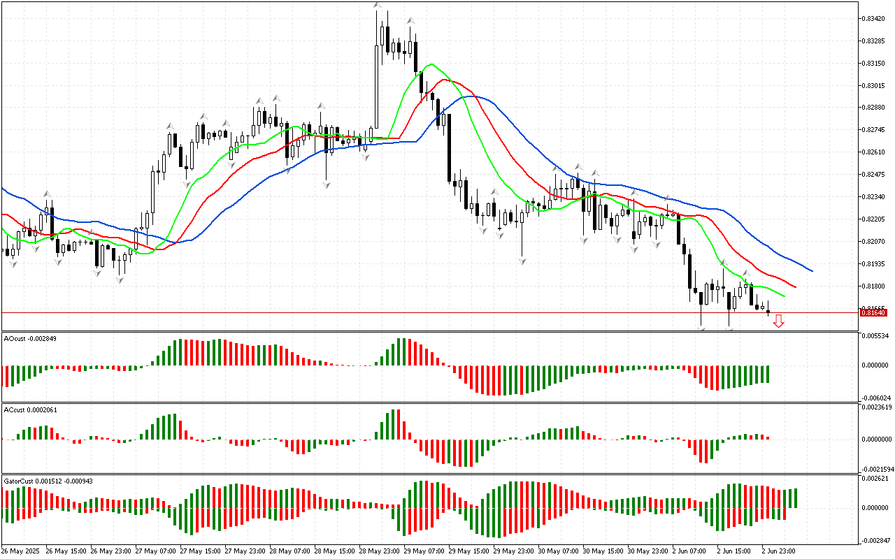This screenshot has height=559, width=895.
Task: Click the red 0.81640 current price tag
Action: click(874, 313)
